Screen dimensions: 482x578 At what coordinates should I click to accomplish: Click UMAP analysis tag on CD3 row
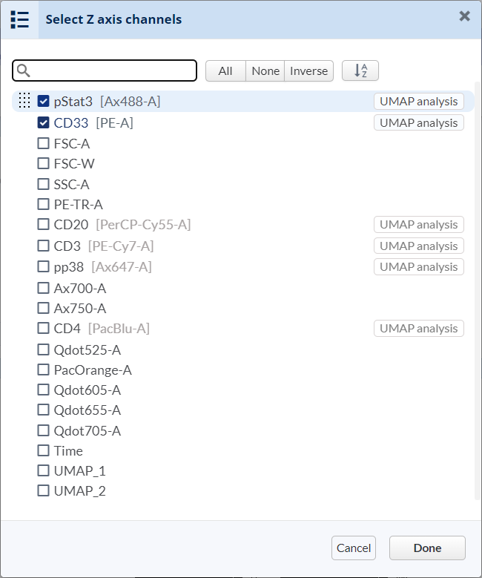click(x=418, y=246)
